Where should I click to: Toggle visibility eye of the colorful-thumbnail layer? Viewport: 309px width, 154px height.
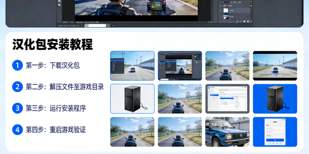tap(221, 16)
